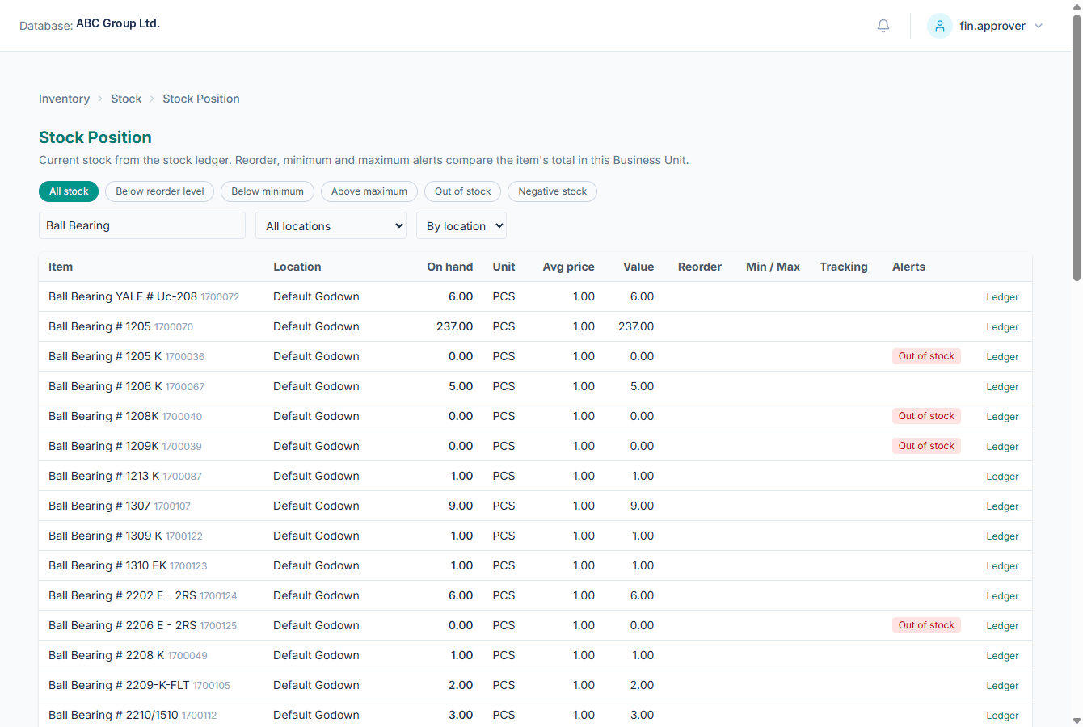This screenshot has width=1083, height=727.
Task: Open the notifications bell
Action: coord(883,26)
